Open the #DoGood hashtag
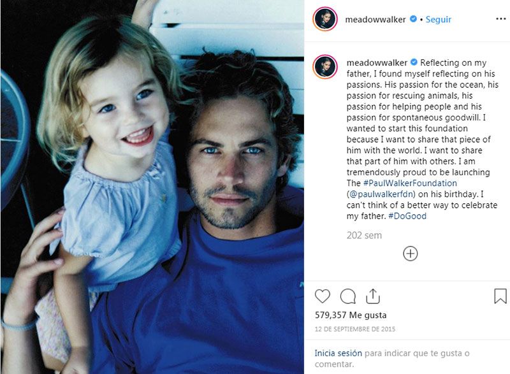 click(x=407, y=216)
